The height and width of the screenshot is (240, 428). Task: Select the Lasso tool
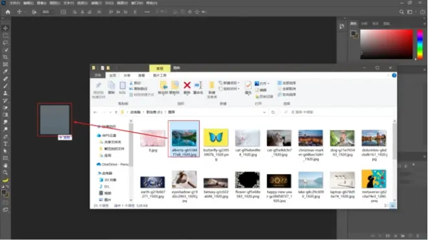[5, 43]
